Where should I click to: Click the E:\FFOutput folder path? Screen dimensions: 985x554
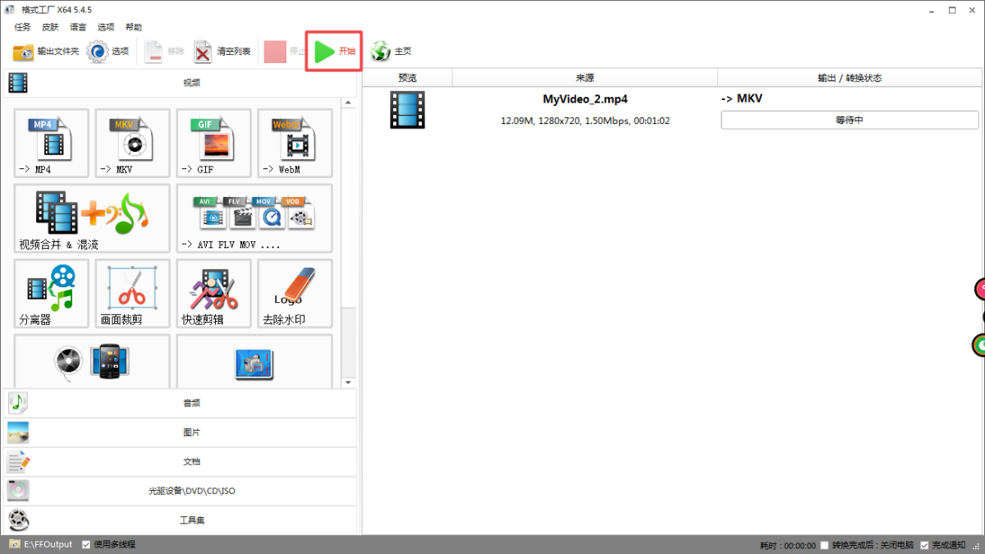48,544
